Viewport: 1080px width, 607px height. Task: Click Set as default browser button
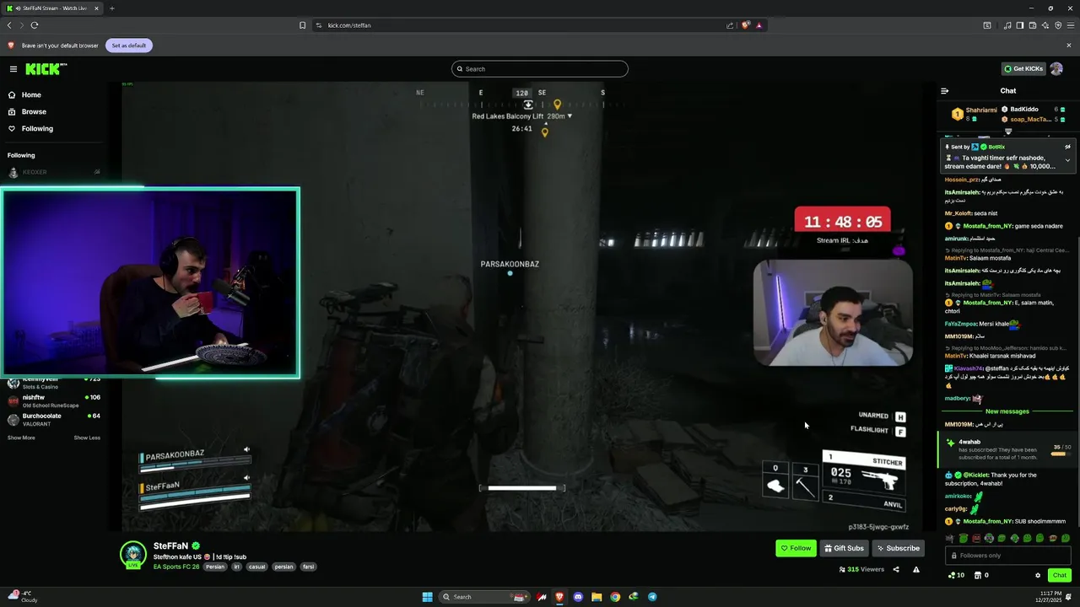point(129,46)
